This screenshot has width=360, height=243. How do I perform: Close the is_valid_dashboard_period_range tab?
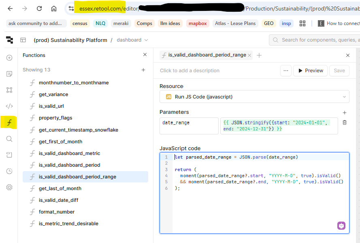[249, 55]
